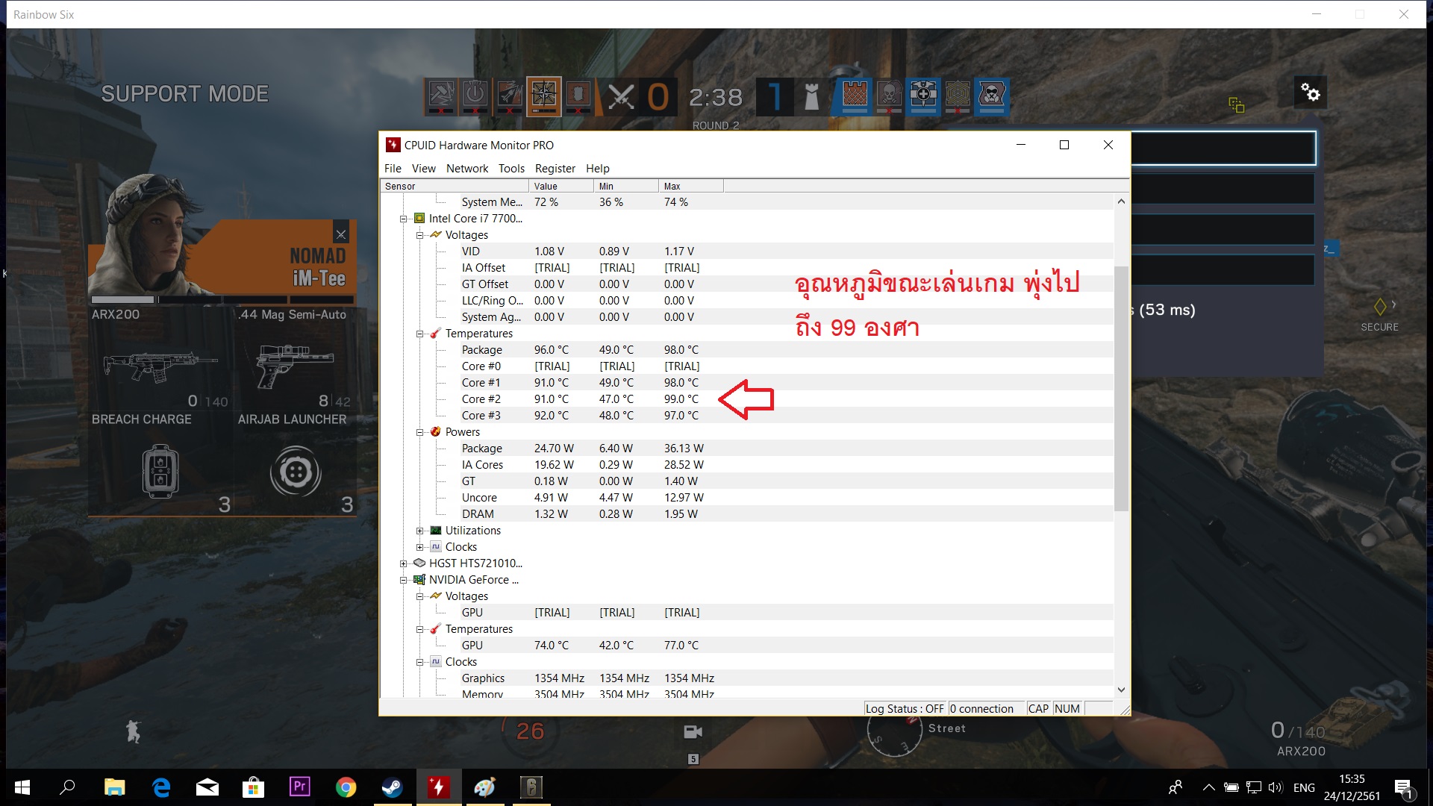Show hidden system tray icons
Viewport: 1433px width, 806px height.
tap(1209, 787)
